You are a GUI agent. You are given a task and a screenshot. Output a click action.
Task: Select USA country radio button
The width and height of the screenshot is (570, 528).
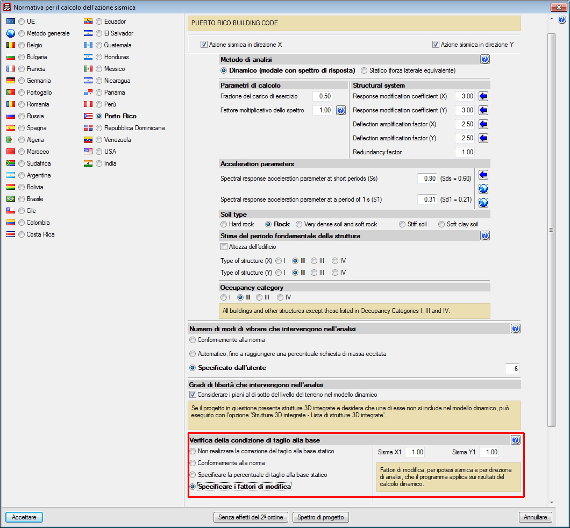coord(99,152)
